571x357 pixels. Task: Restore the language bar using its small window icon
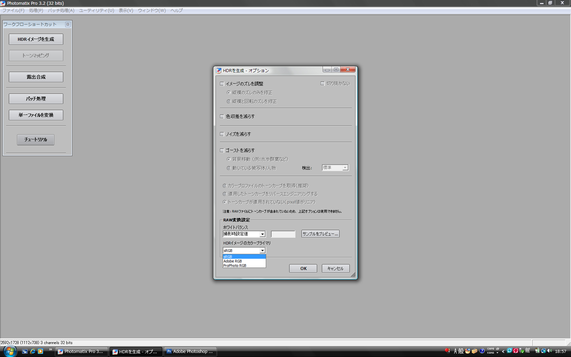coord(498,349)
